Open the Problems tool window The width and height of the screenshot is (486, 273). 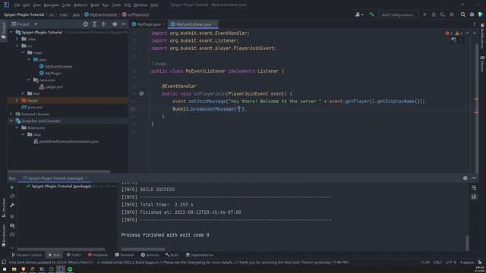[98, 255]
